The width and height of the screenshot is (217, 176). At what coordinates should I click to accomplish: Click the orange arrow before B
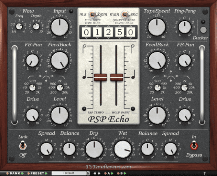coord(118,173)
